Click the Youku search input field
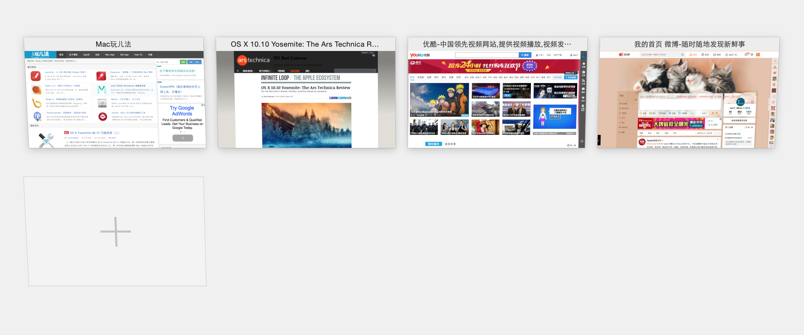Image resolution: width=804 pixels, height=335 pixels. click(487, 55)
